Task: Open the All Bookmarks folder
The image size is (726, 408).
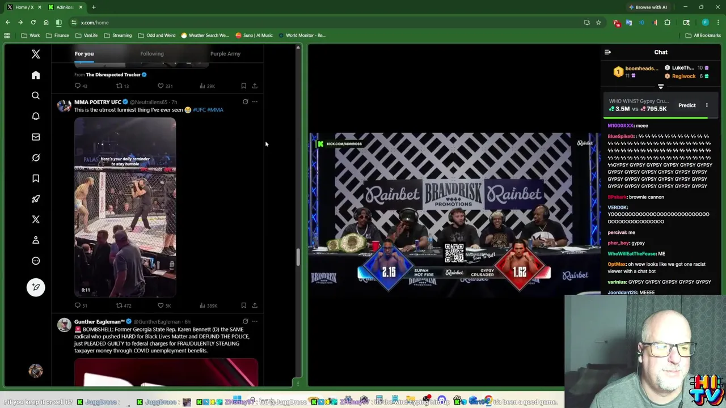Action: pos(703,35)
